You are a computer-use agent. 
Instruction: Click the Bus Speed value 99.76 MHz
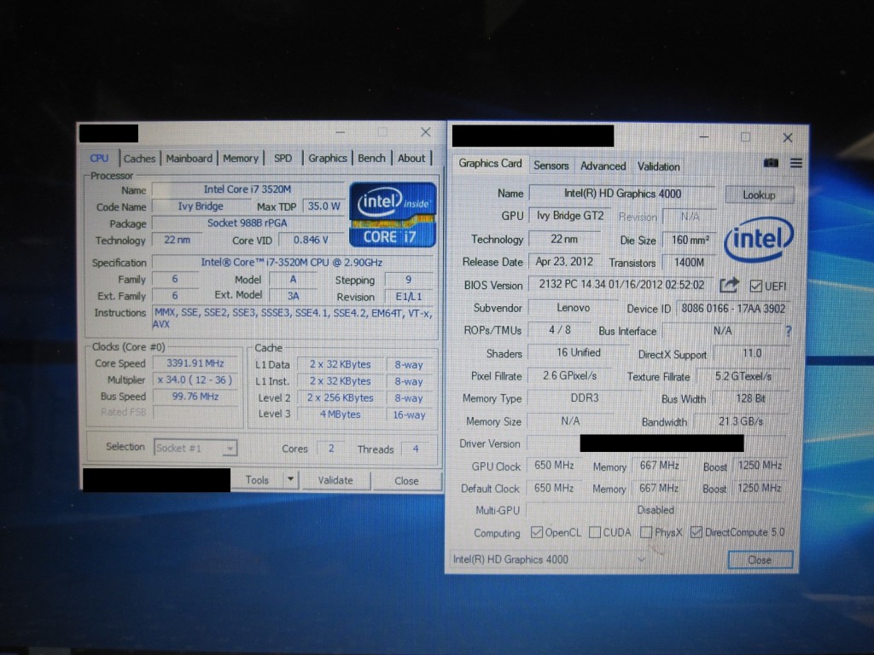click(195, 397)
